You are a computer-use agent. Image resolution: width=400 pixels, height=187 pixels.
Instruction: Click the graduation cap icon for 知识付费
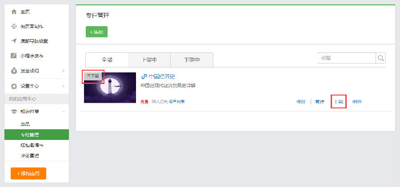click(x=14, y=111)
